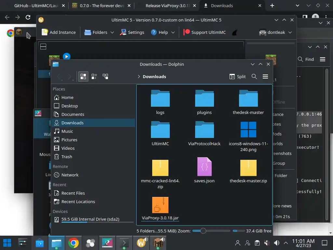Select the logs folder icon
Viewport: 333px width, 250px height.
160,98
